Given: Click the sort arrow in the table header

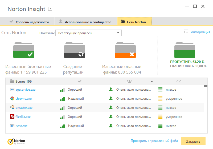Looking at the screenshot, I should 152,81.
